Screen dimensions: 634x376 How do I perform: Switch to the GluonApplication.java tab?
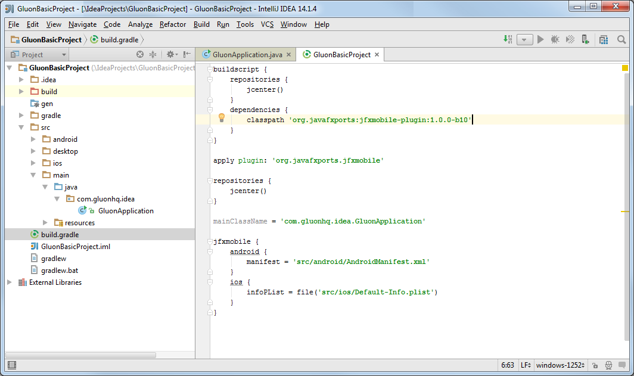(247, 55)
